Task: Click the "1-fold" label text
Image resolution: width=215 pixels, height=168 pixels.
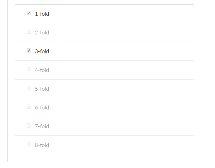Action: 42,14
